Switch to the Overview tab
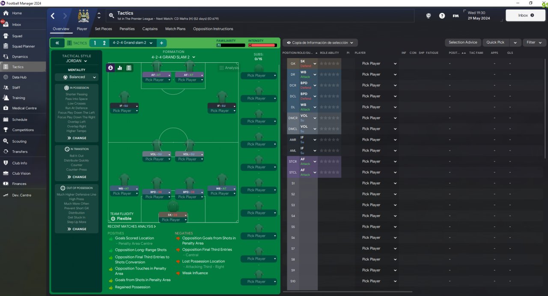Viewport: 548px width, 296px height. (x=61, y=29)
